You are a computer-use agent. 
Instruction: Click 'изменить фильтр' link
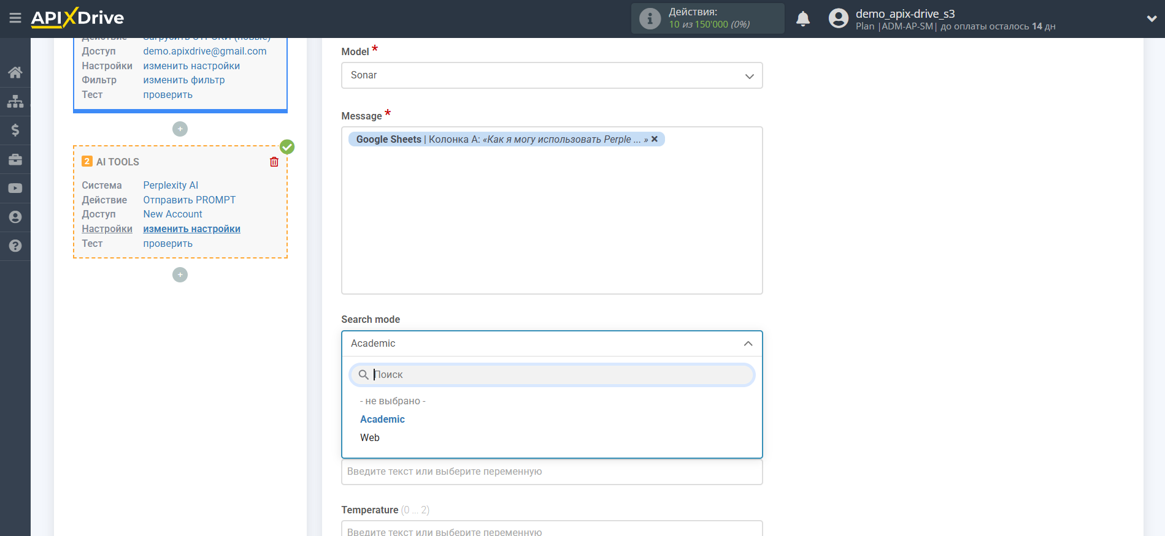click(x=184, y=80)
